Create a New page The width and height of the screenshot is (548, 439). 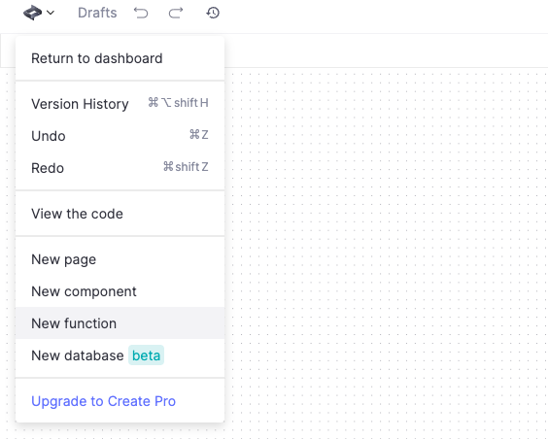(x=120, y=259)
